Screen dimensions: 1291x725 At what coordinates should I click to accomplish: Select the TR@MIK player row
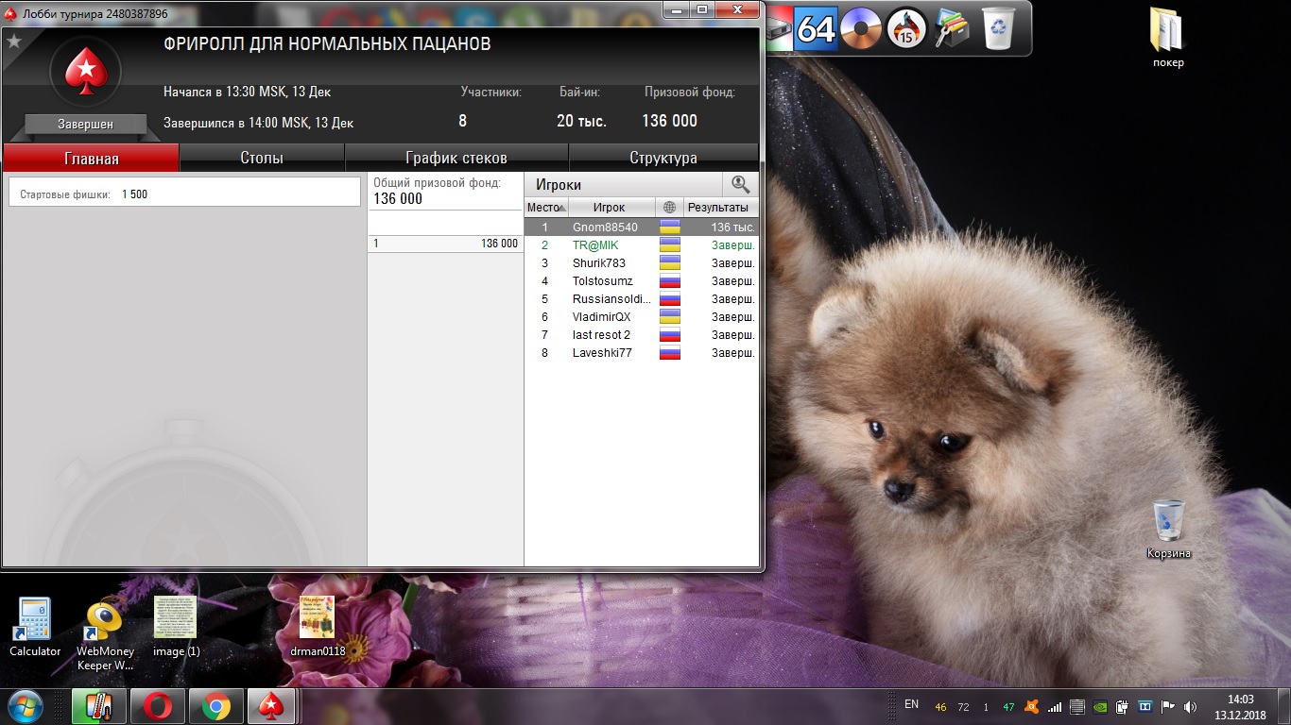pos(595,245)
